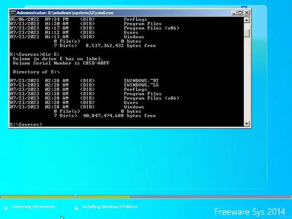Click the 'Installing Windows 9 Edition' step label
This screenshot has width=292, height=219.
110,207
